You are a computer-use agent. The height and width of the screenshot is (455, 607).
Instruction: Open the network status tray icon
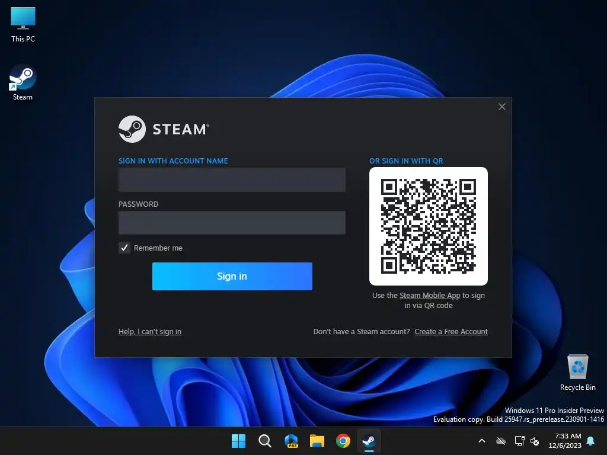tap(519, 441)
